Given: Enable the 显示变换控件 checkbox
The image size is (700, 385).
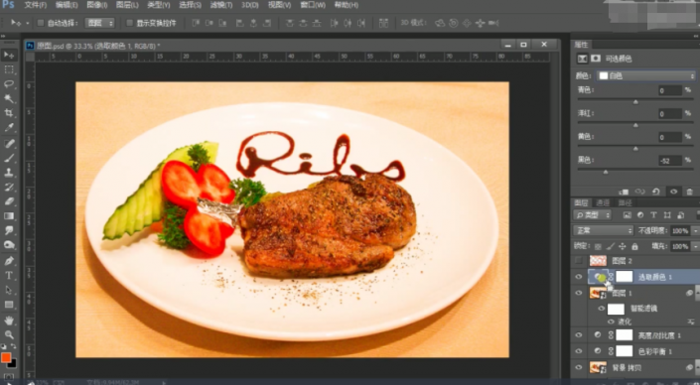Looking at the screenshot, I should click(130, 23).
